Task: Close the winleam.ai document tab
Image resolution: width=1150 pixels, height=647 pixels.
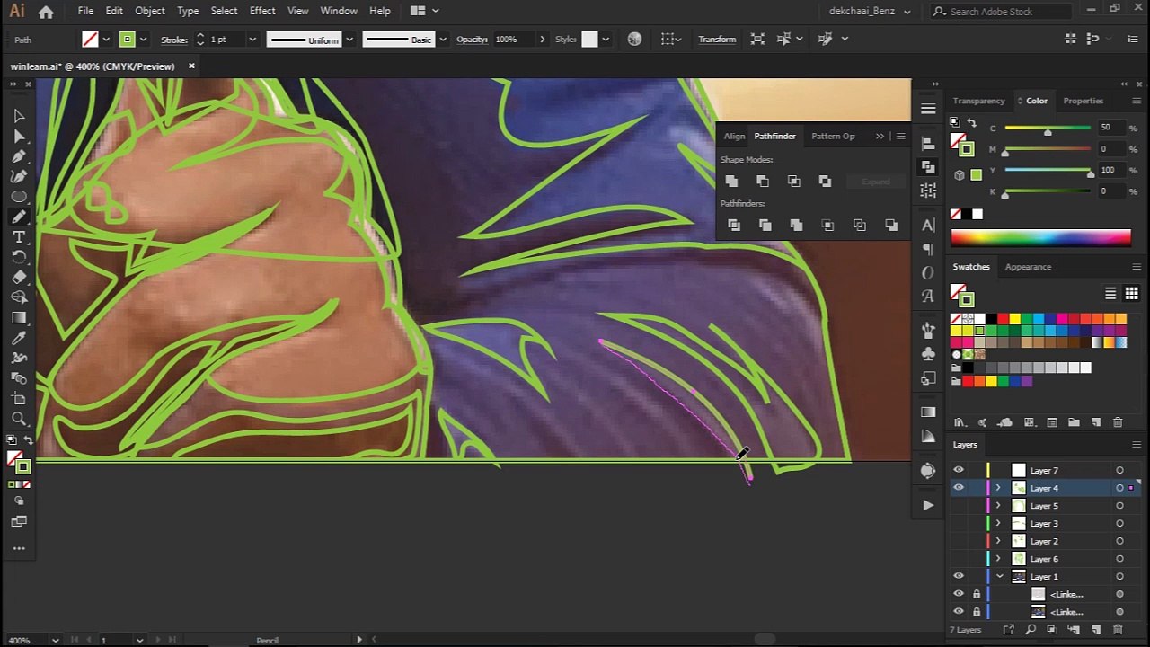Action: click(191, 66)
